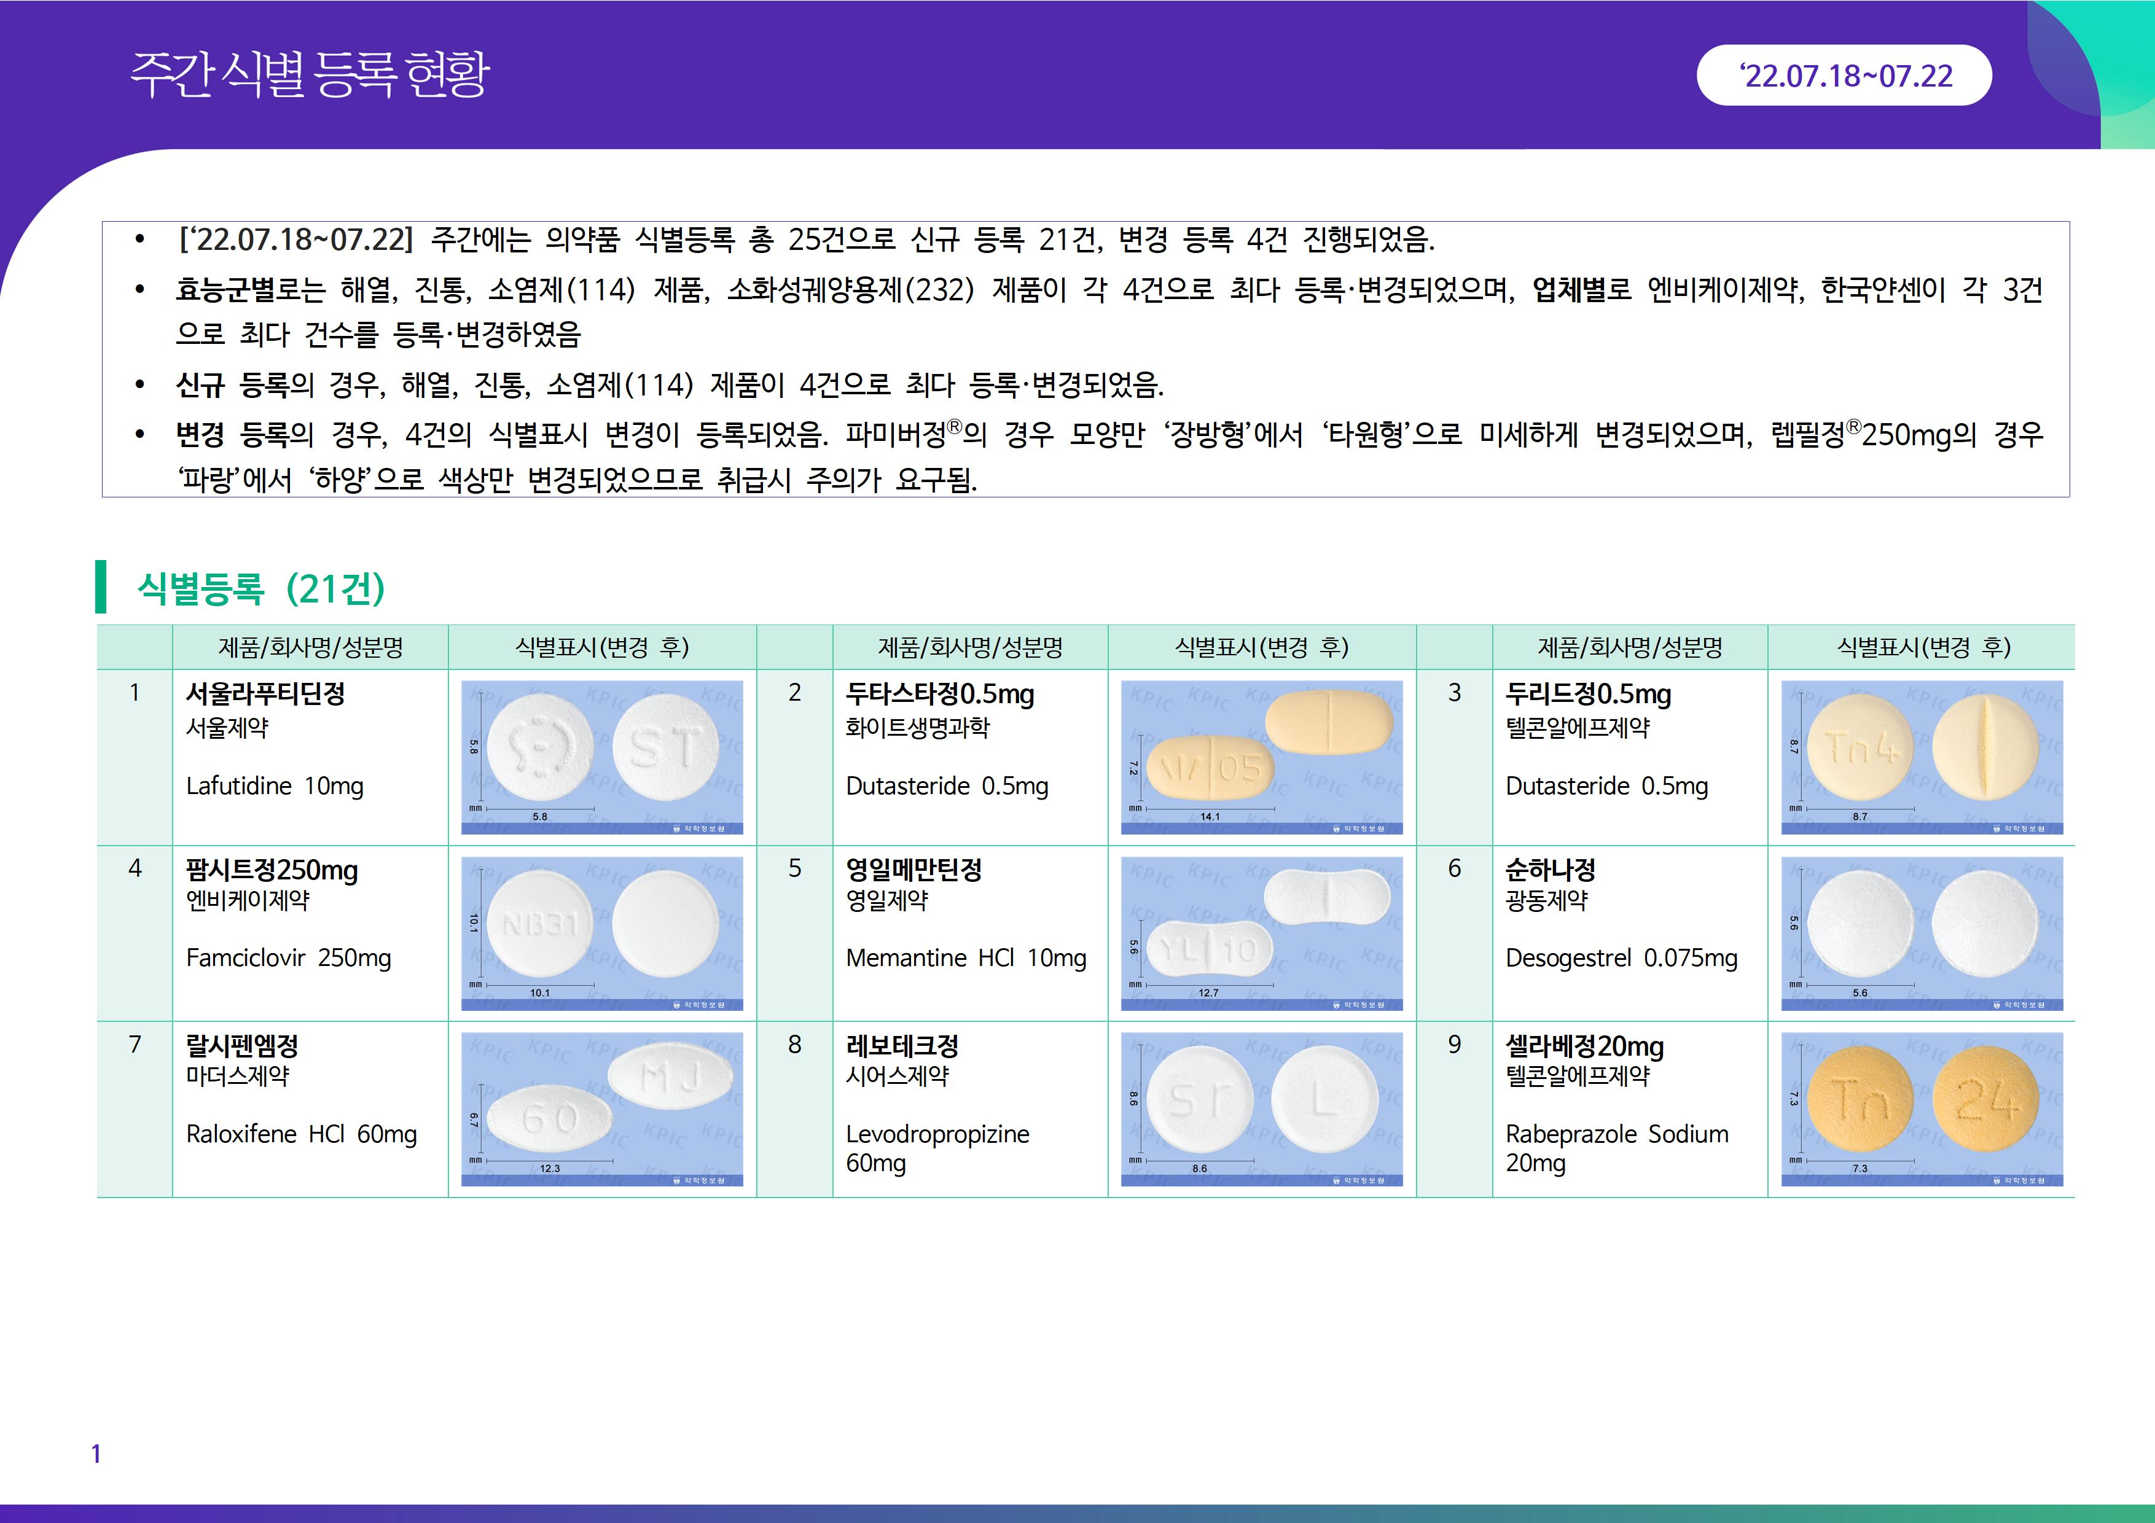Click the 팜시트정250mg NB31 pill image
This screenshot has width=2155, height=1523.
point(601,933)
